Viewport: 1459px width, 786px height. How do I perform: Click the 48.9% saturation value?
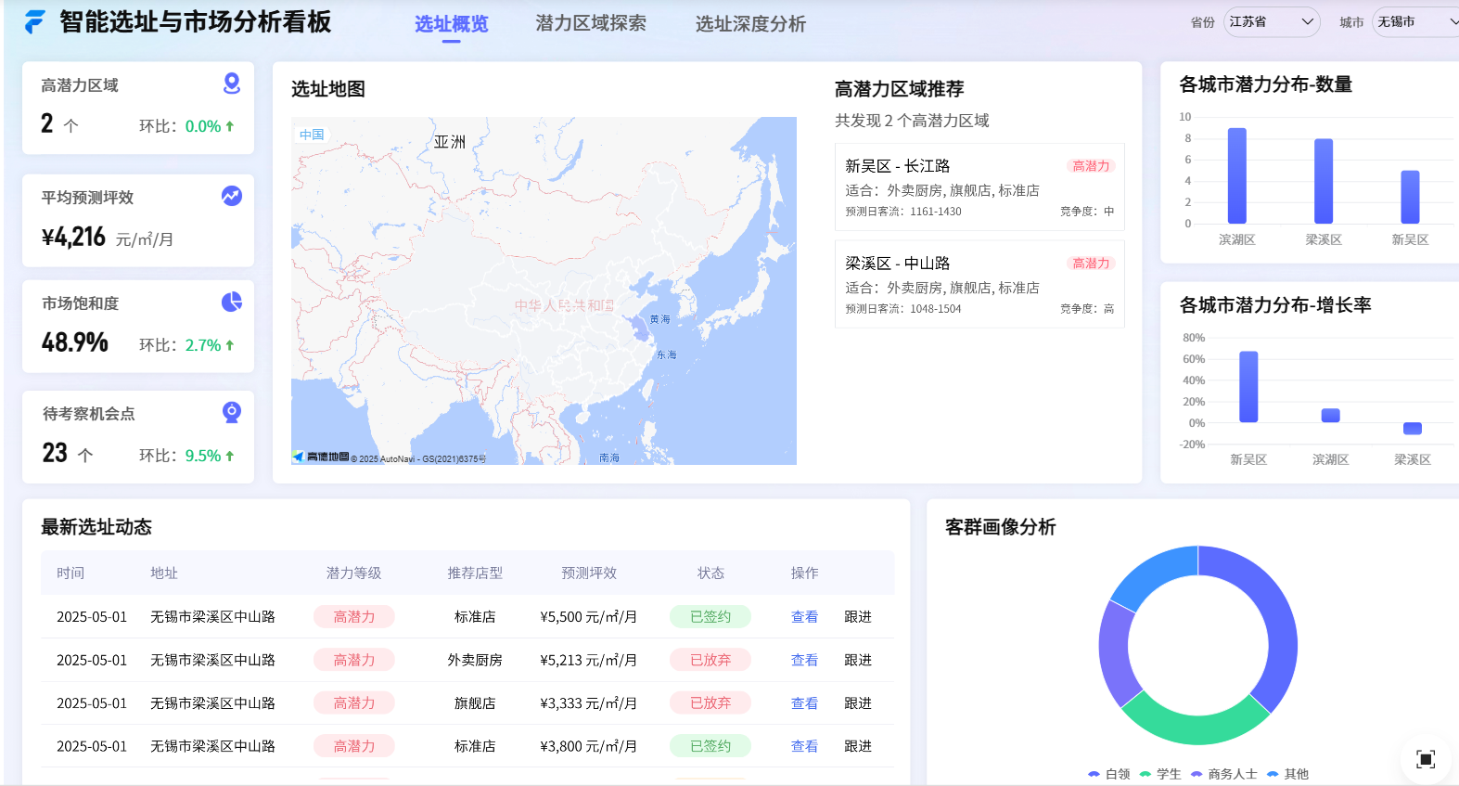coord(75,342)
